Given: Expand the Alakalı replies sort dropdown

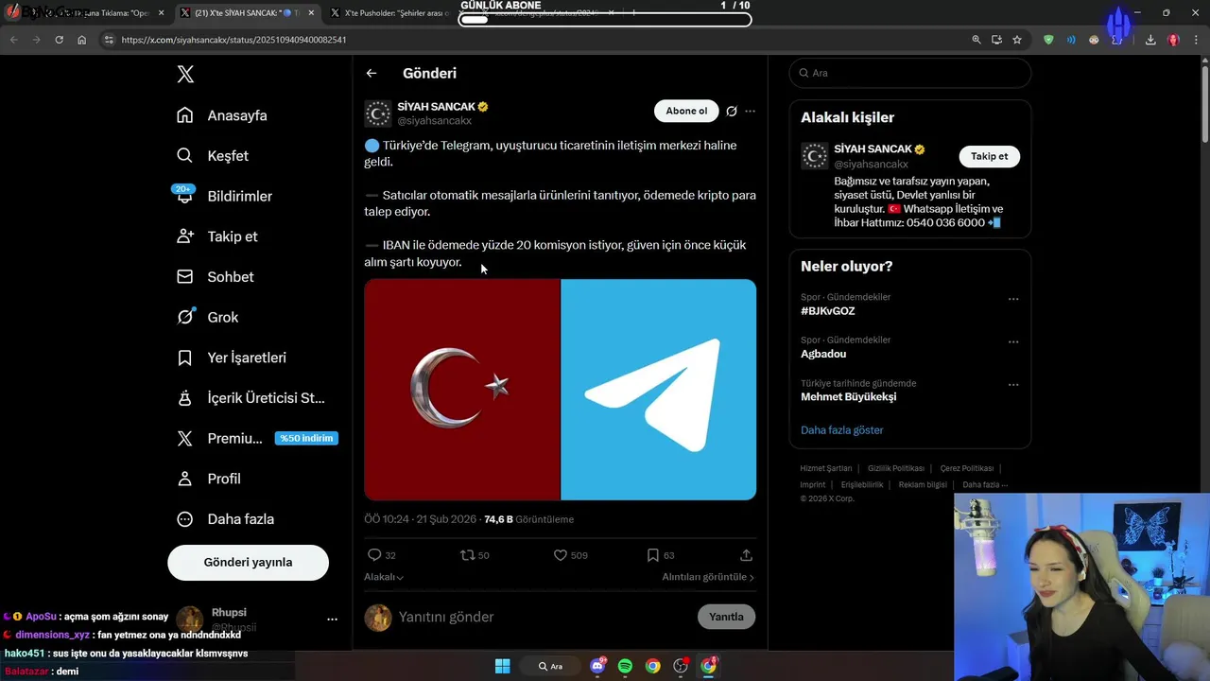Looking at the screenshot, I should [384, 577].
